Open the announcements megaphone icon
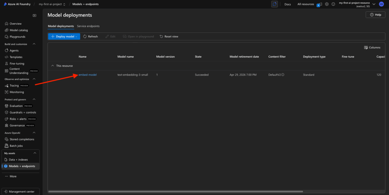 point(320,4)
